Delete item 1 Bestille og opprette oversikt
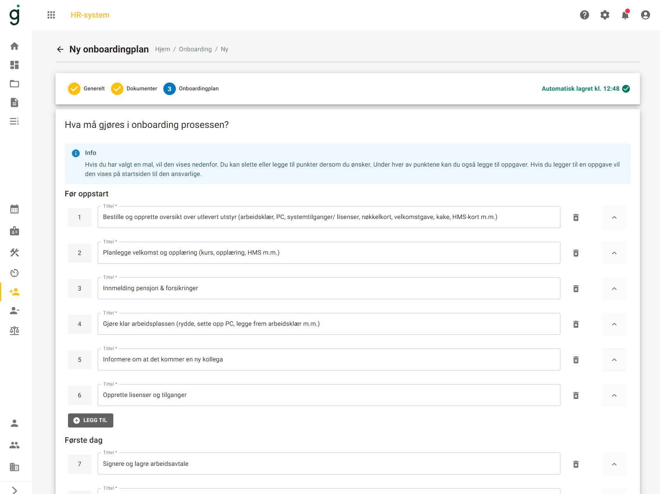The image size is (660, 494). pyautogui.click(x=576, y=217)
